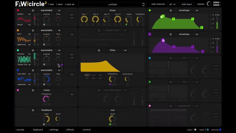Click the green source dot of the first envelope
The height and width of the screenshot is (133, 236).
pos(150,10)
